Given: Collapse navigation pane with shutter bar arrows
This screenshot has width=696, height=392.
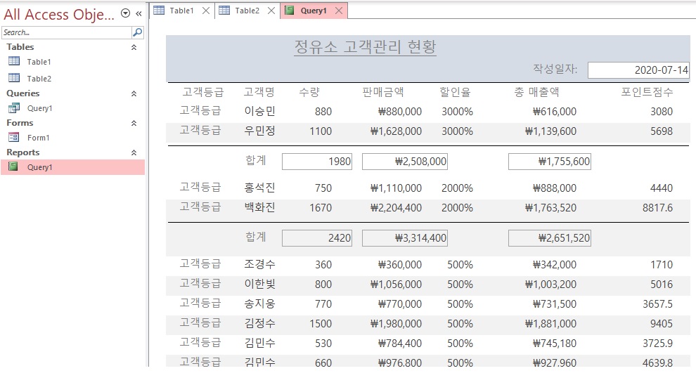Looking at the screenshot, I should click(x=138, y=13).
